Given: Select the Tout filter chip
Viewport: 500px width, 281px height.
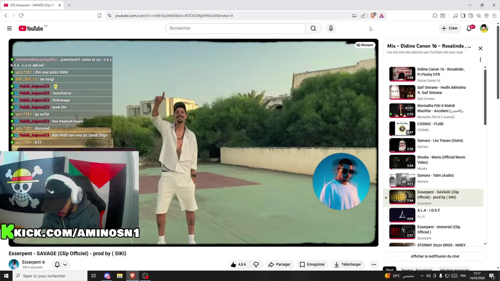Looking at the screenshot, I should point(389,270).
